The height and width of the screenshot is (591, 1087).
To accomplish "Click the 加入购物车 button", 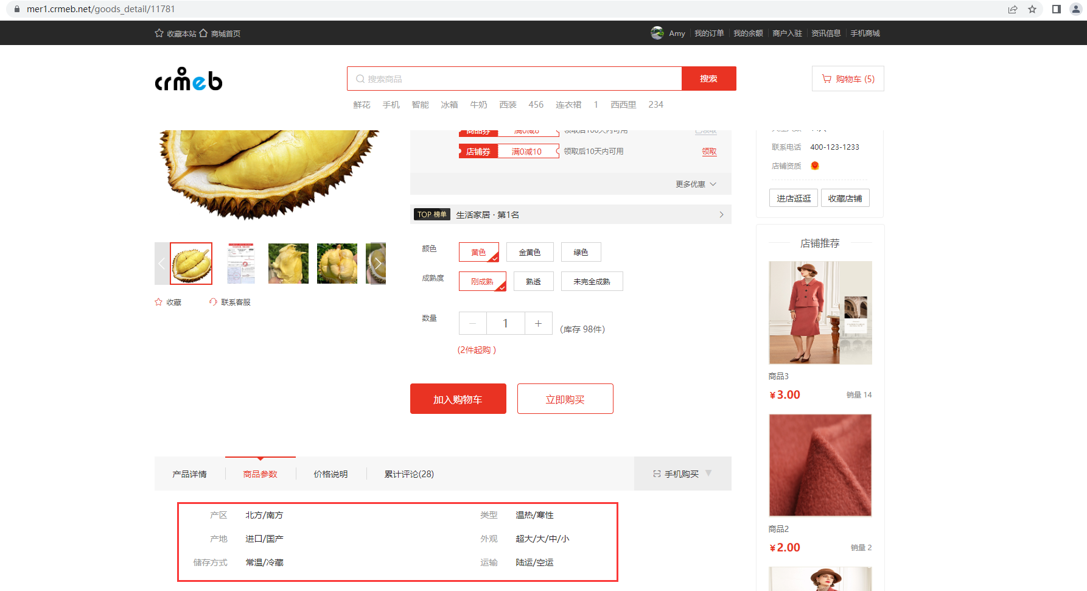I will click(458, 399).
